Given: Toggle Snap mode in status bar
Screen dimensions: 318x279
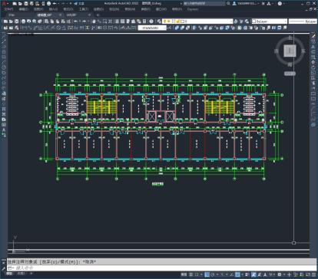Looking at the screenshot, I should [197, 274].
